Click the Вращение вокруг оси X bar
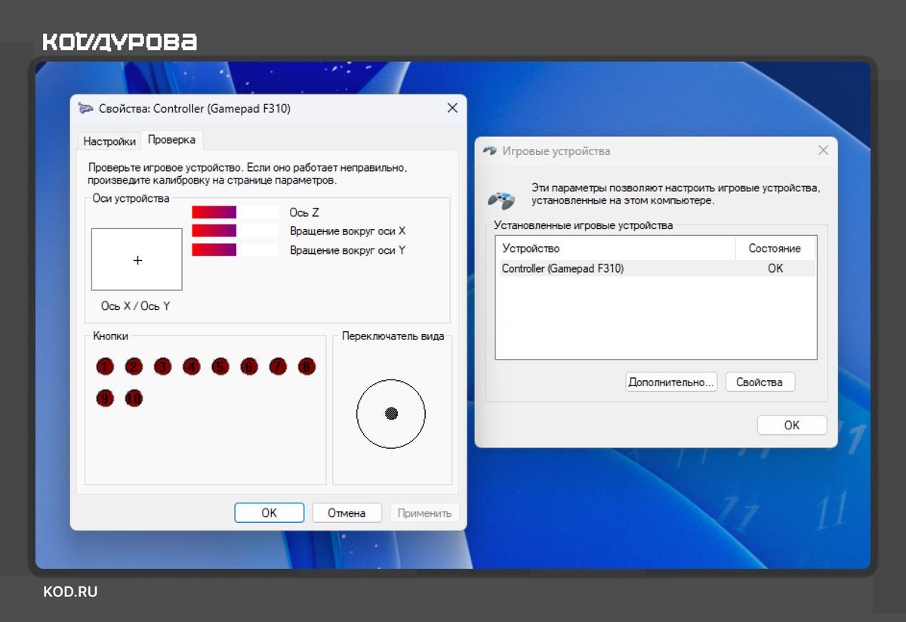Viewport: 906px width, 622px height. (235, 231)
